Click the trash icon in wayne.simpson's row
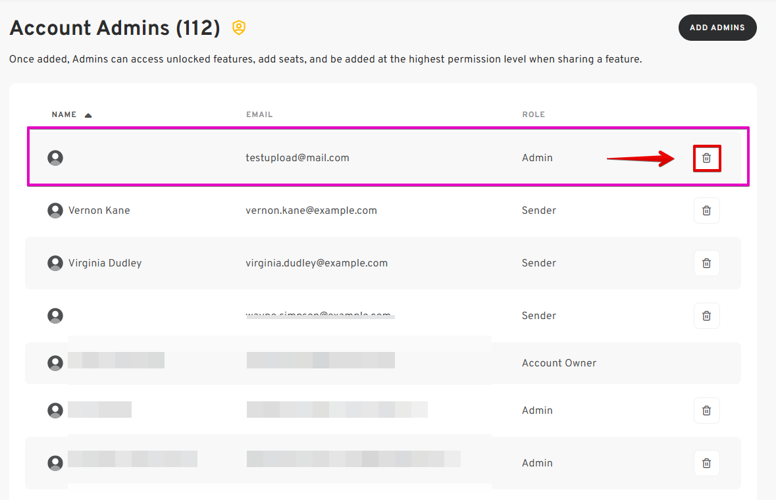The image size is (776, 500). click(x=706, y=316)
